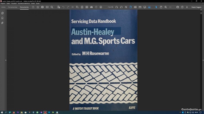This screenshot has width=204, height=114.
Task: Toggle two-page side-by-side view
Action: (x=140, y=7)
